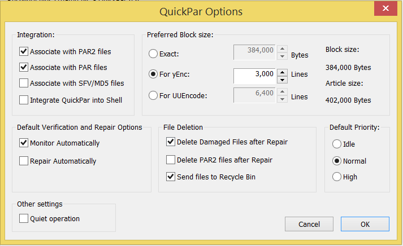Screen dimensions: 403x246
Task: Click the UUEncode lines field showing 6,400
Action: click(x=254, y=95)
